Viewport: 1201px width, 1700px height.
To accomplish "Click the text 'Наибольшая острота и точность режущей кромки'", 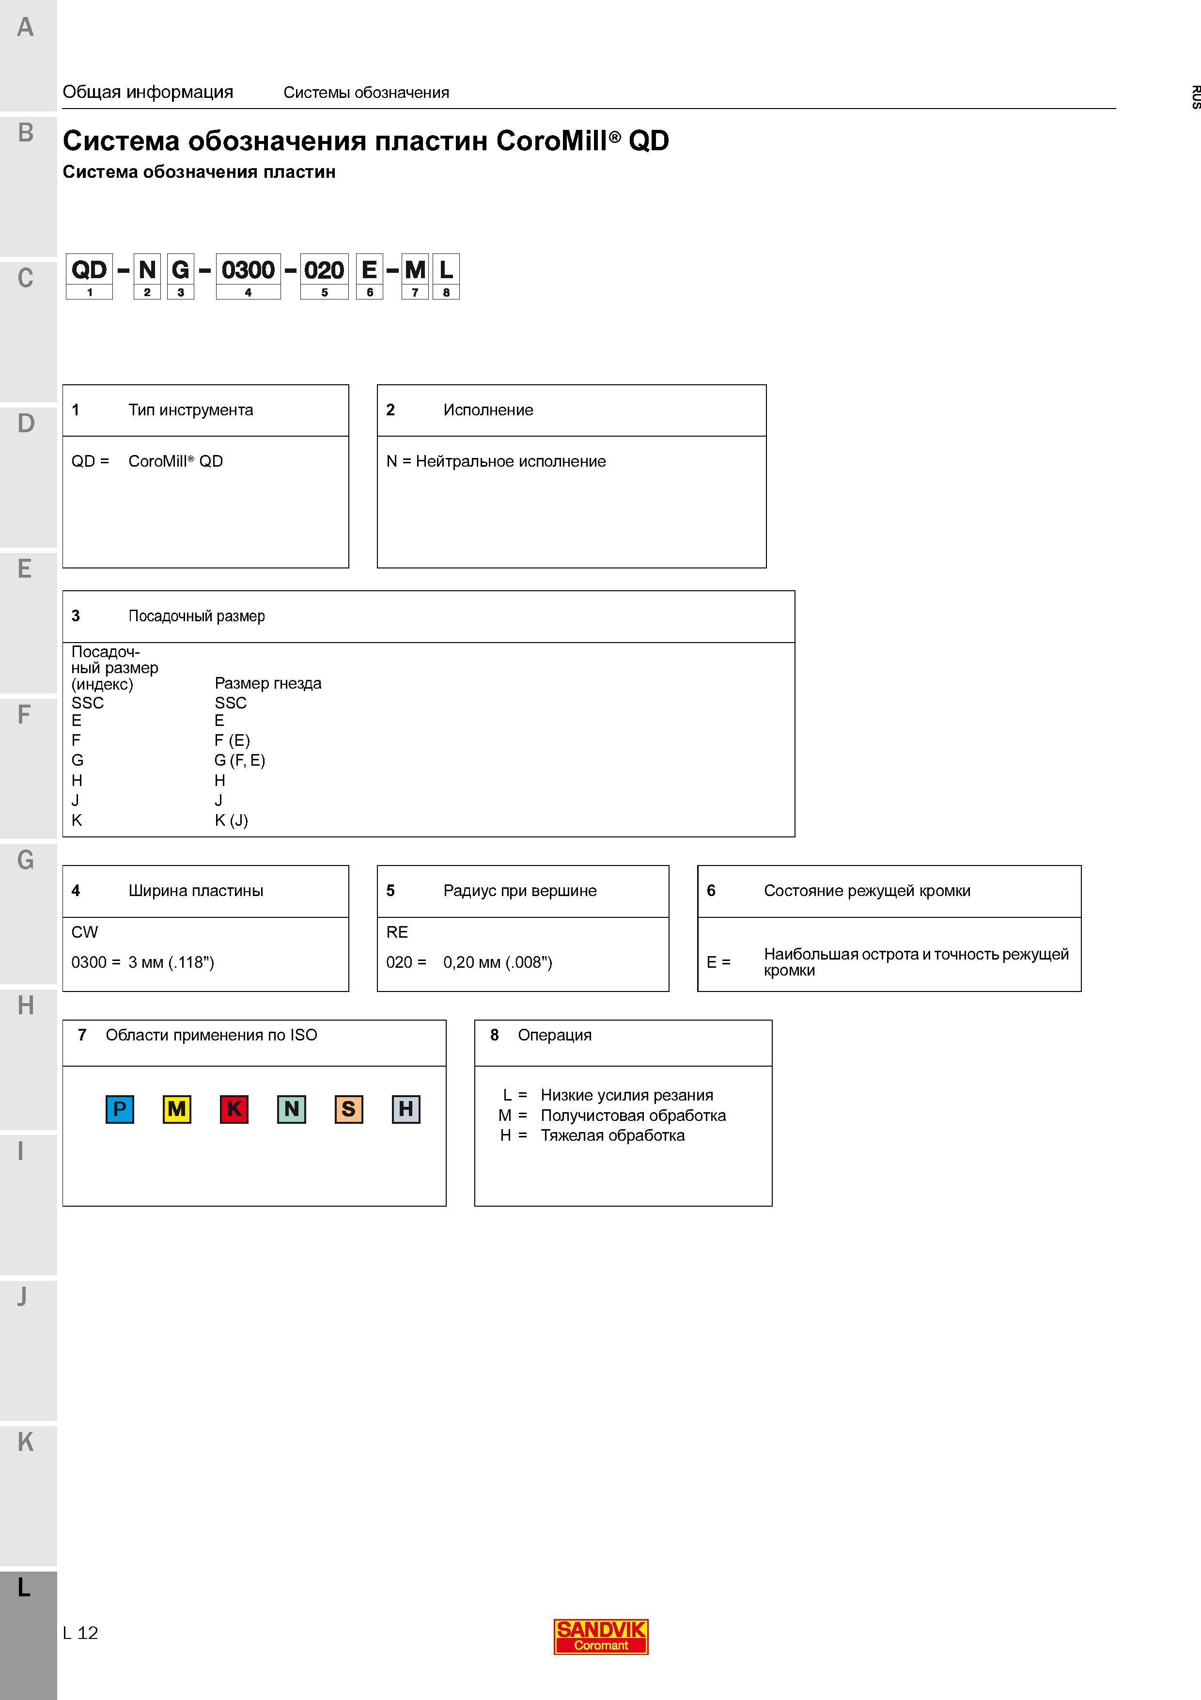I will (916, 962).
